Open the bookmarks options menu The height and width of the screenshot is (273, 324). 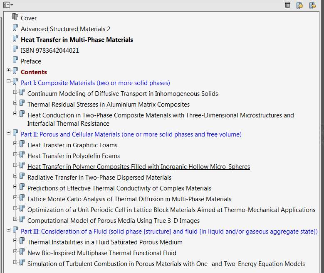(x=8, y=5)
